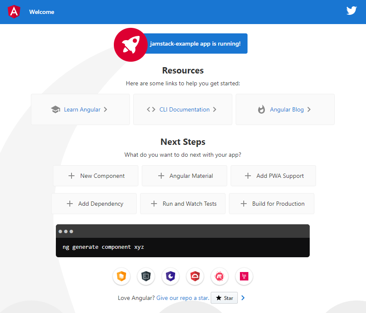Click the code brackets icon by CLI Documentation
The image size is (366, 313).
coord(151,109)
